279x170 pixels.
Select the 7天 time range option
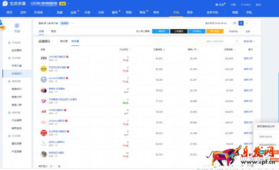pos(234,23)
